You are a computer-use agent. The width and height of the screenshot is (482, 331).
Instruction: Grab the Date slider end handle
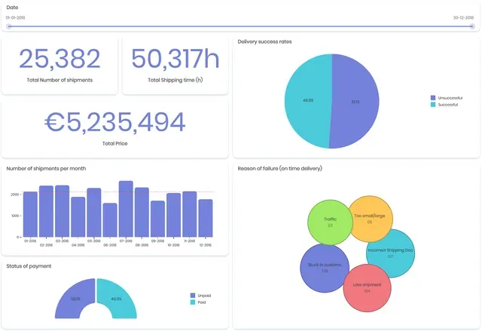pos(472,26)
